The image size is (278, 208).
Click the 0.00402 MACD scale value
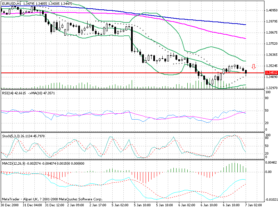[x=271, y=162]
